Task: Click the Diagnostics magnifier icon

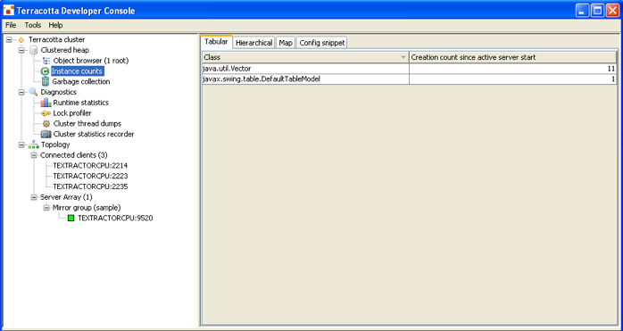Action: point(33,92)
